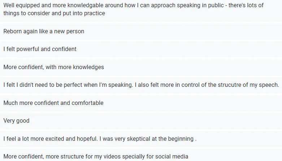This screenshot has width=282, height=161.
Task: Select 'More confident, with more knowledges' entry
Action: click(x=141, y=67)
